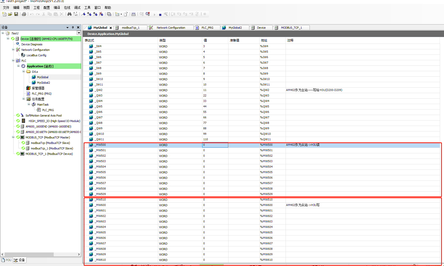444x266 pixels.
Task: Collapse the Test1 project tree node
Action: [3, 33]
